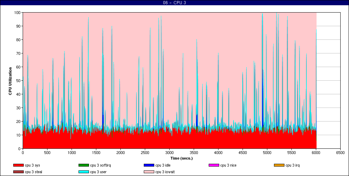This screenshot has height=176, width=349.
Task: Click the y-axis tick value 100
Action: [x=17, y=13]
